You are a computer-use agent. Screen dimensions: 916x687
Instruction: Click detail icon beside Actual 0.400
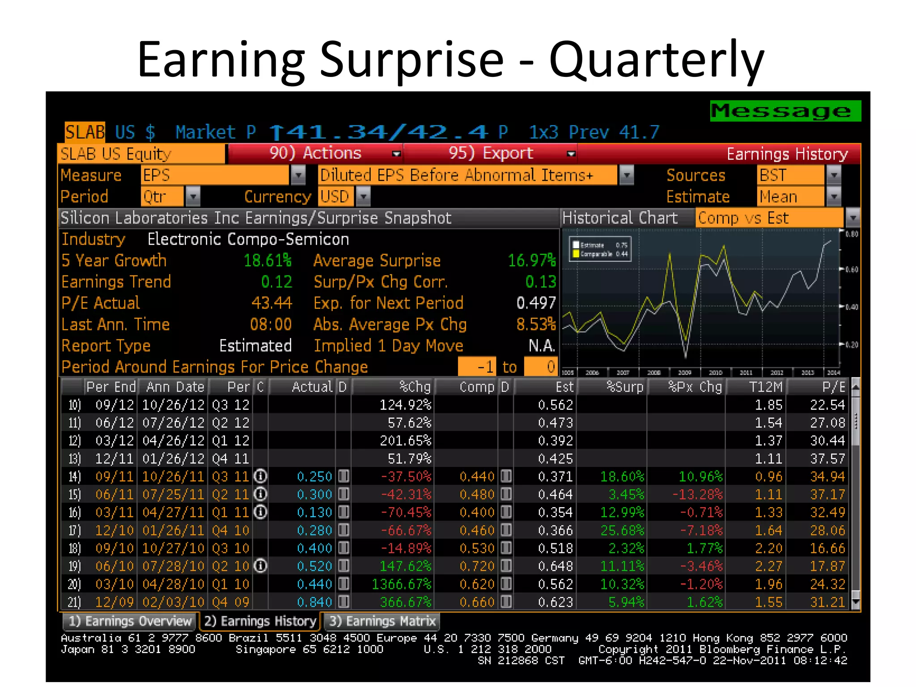(343, 548)
